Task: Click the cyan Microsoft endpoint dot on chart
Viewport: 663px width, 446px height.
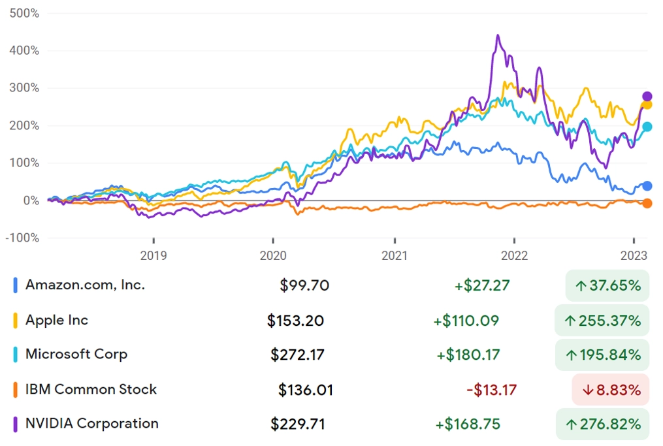Action: tap(647, 127)
